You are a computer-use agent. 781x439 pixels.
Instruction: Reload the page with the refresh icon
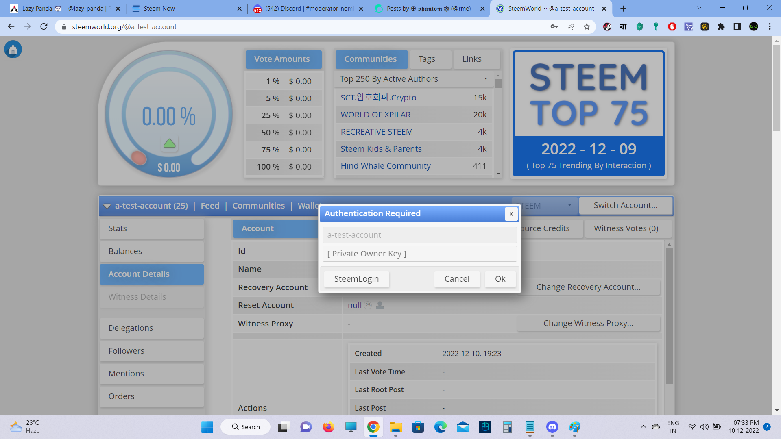click(x=44, y=27)
